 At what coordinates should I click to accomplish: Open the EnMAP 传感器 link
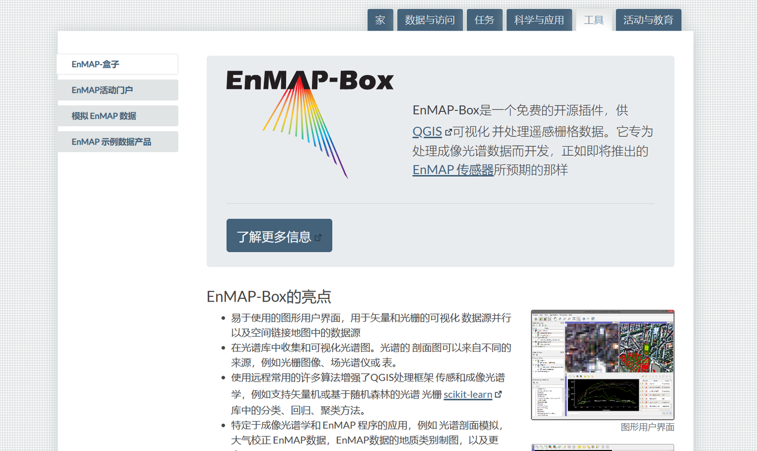pyautogui.click(x=453, y=169)
